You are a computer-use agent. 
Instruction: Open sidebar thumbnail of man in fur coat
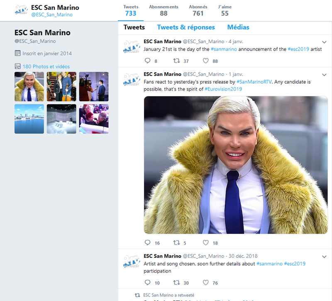pos(29,86)
